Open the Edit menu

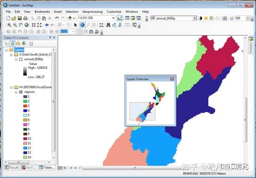point(17,12)
